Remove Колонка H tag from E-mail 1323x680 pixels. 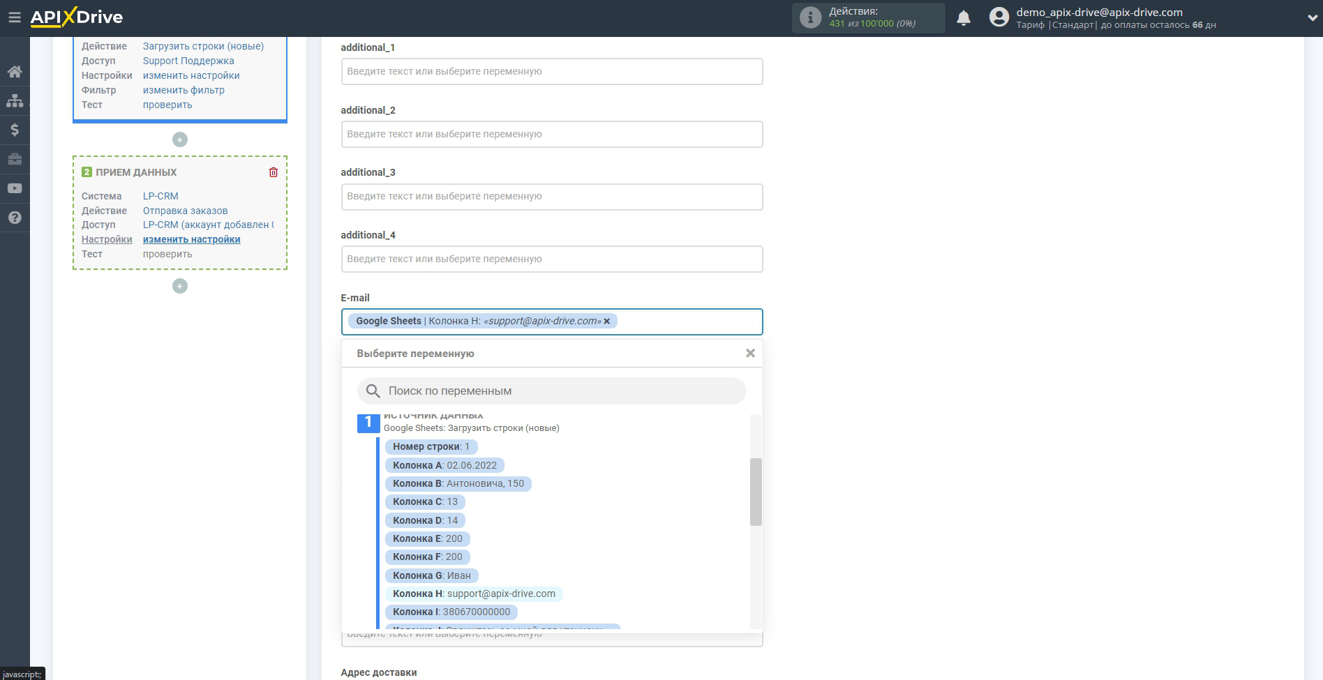click(607, 322)
